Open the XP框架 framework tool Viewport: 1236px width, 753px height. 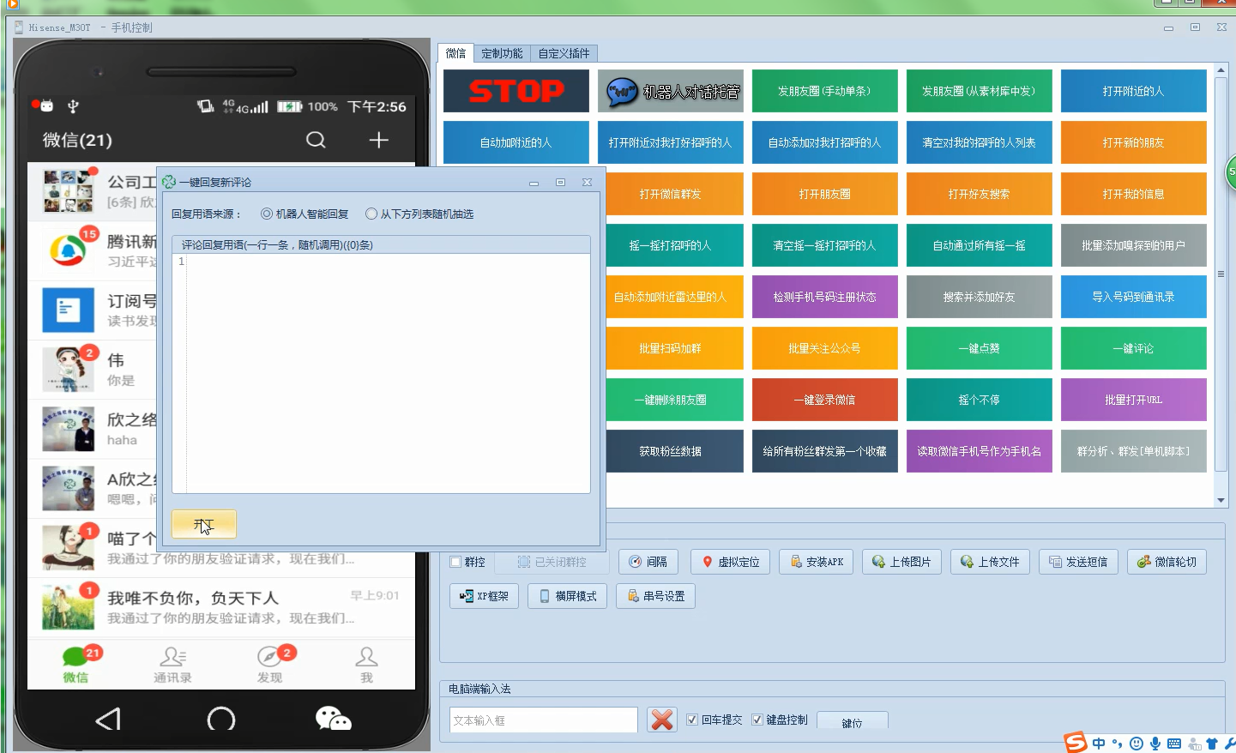(x=465, y=596)
